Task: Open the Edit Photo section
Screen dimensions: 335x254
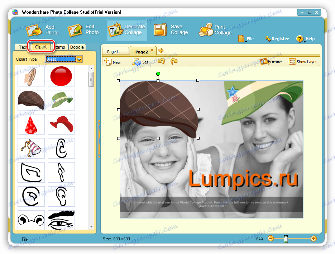Action: [83, 30]
